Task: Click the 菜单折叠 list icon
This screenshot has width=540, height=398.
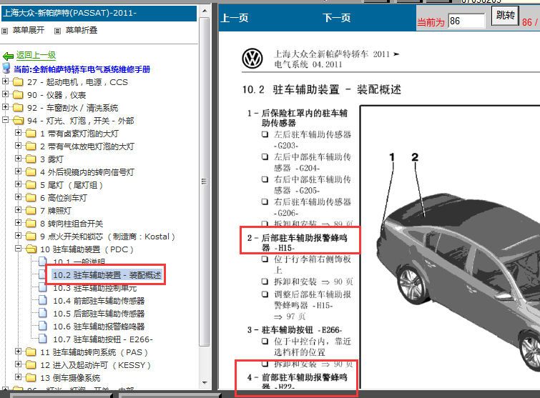Action: point(57,31)
